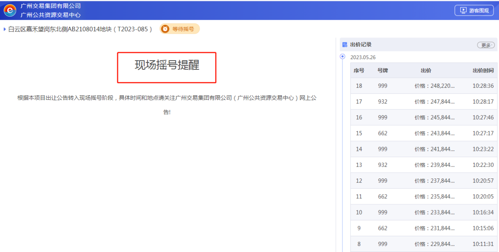Select the date text 2023.05.26

[363, 58]
